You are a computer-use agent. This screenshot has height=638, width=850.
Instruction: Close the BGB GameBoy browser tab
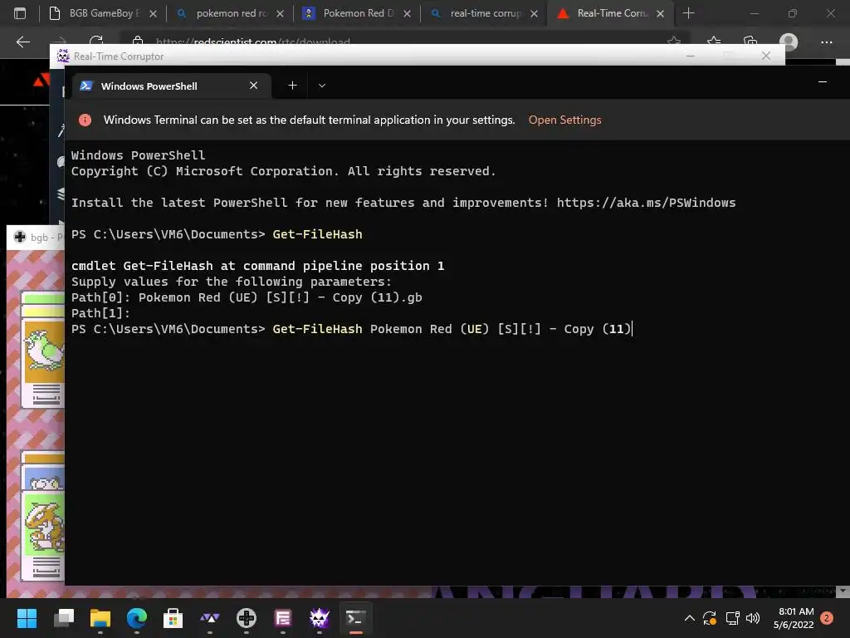point(153,13)
